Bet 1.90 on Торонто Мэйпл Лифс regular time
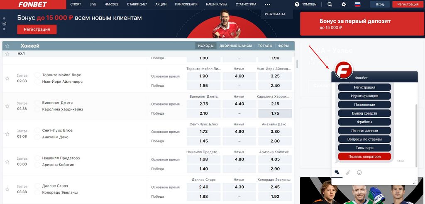This screenshot has height=204, width=425. (x=203, y=76)
